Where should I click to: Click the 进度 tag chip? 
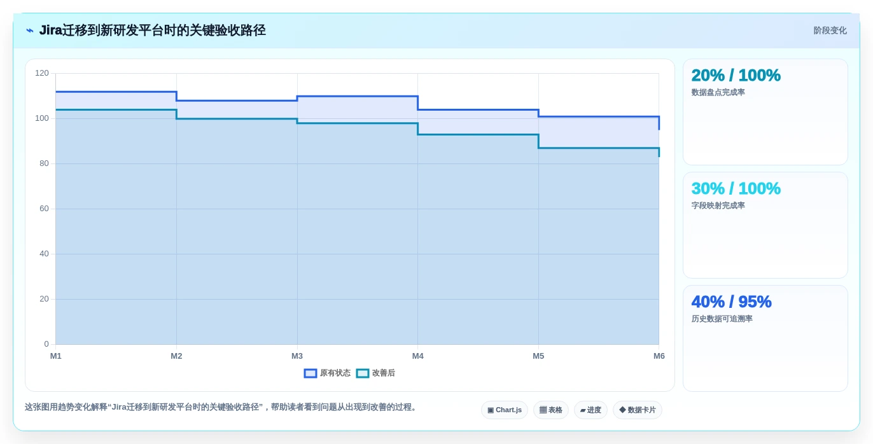click(590, 410)
